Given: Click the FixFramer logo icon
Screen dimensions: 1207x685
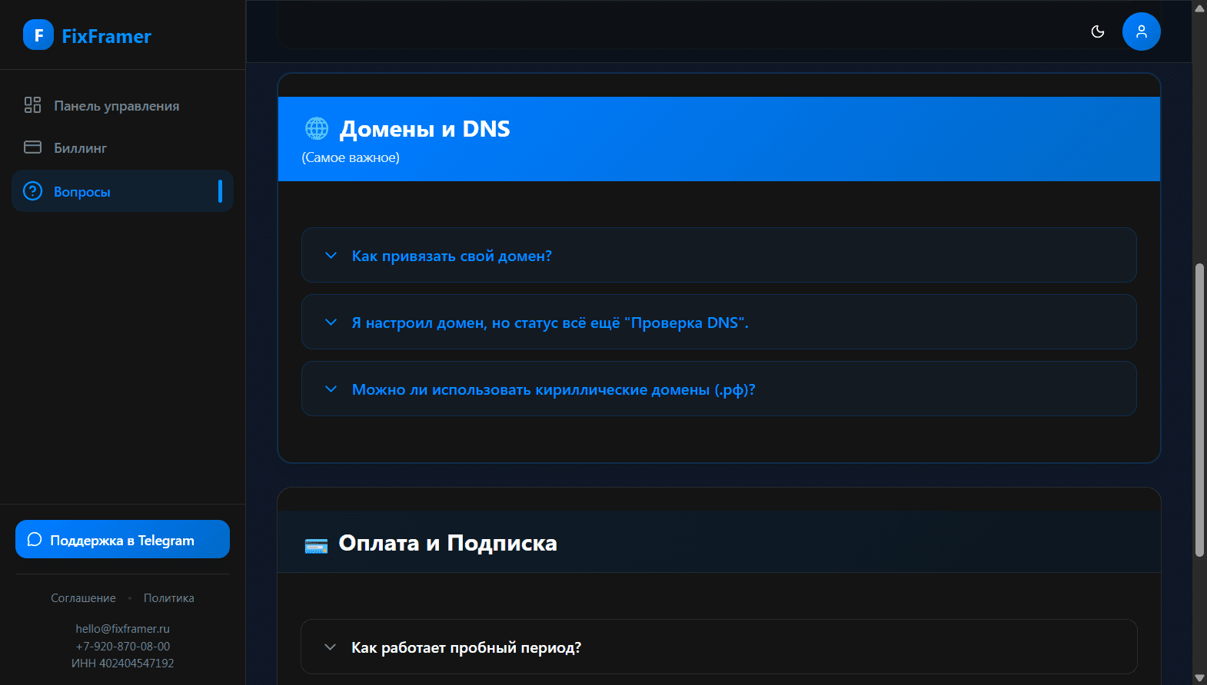Looking at the screenshot, I should click(x=38, y=35).
